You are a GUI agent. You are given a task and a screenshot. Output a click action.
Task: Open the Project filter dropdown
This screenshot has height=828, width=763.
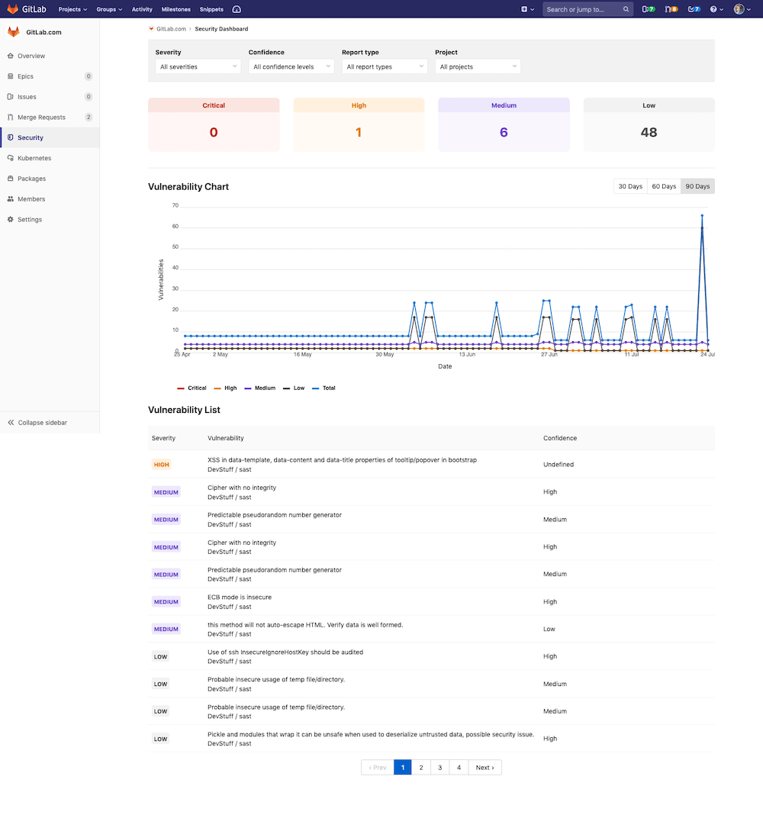click(478, 67)
